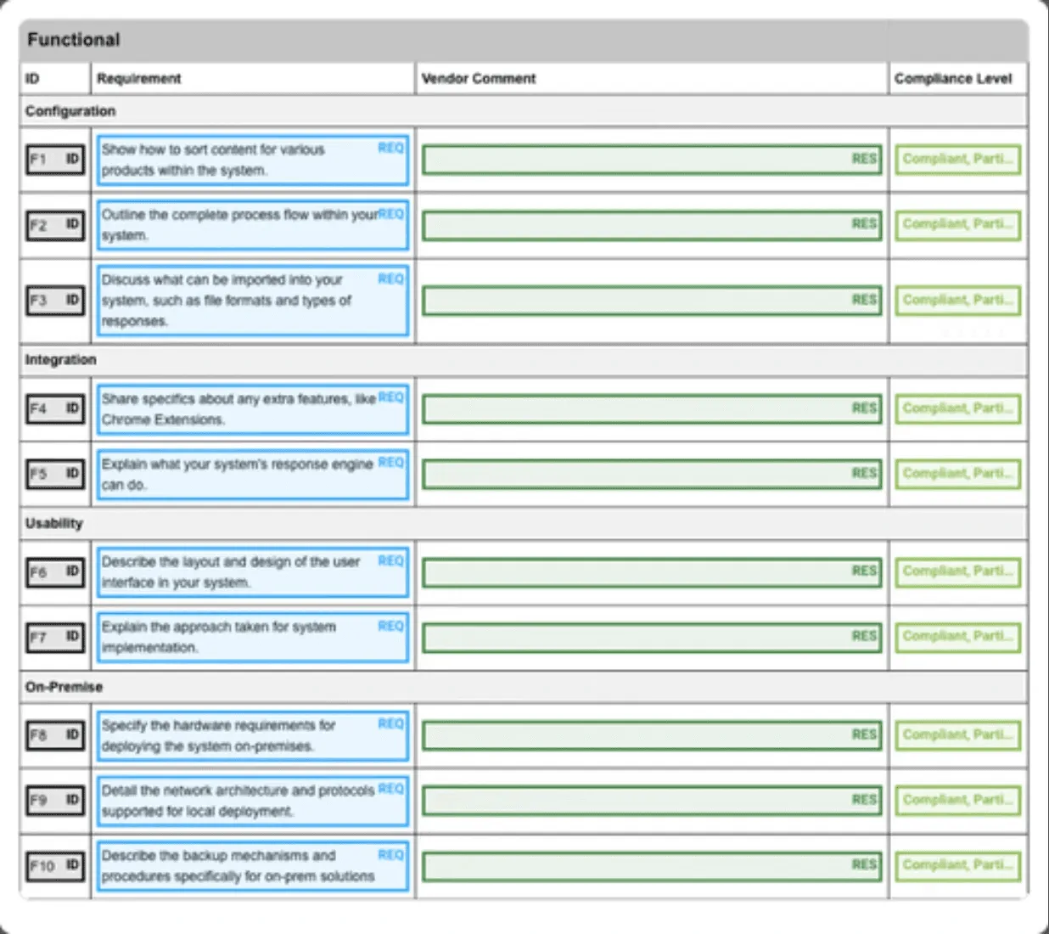Select the F10 ID tag box
Screen dimensions: 1049x934
coord(55,866)
